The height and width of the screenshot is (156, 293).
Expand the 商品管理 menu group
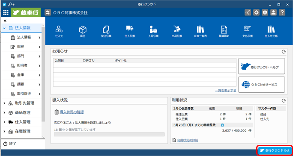4,112
